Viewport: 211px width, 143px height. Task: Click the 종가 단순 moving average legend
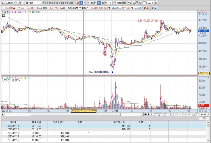click(x=17, y=12)
